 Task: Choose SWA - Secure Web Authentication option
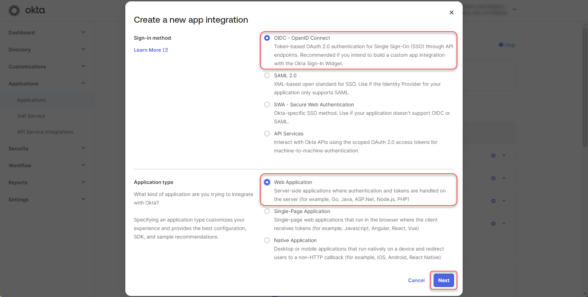click(x=267, y=105)
